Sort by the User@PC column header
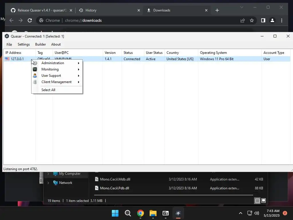Viewport: 293px width, 220px height. pyautogui.click(x=78, y=53)
